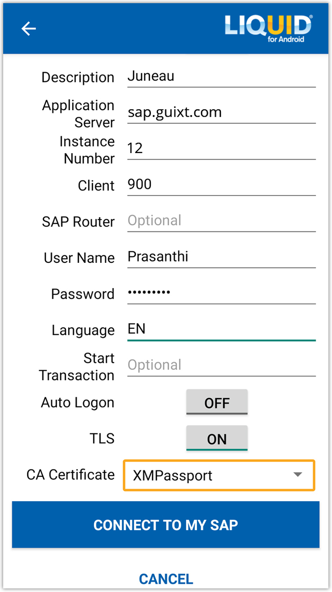Viewport: 332px width, 592px height.
Task: Edit the Description field containing Juneau
Action: tap(221, 77)
